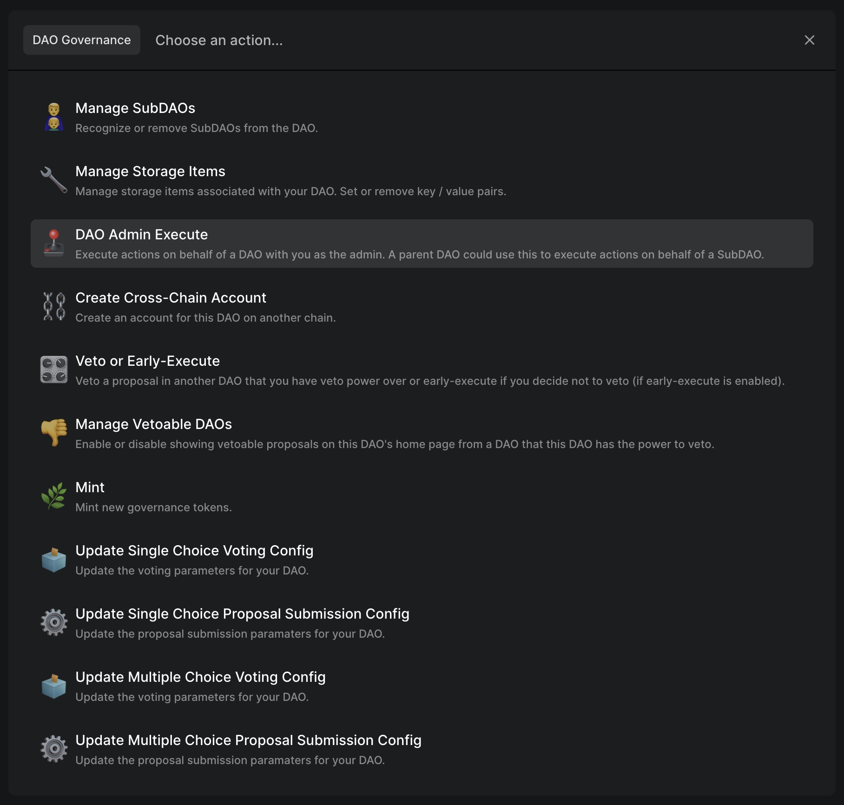The width and height of the screenshot is (844, 805).
Task: Open Update Single Choice Voting Config title
Action: point(194,551)
